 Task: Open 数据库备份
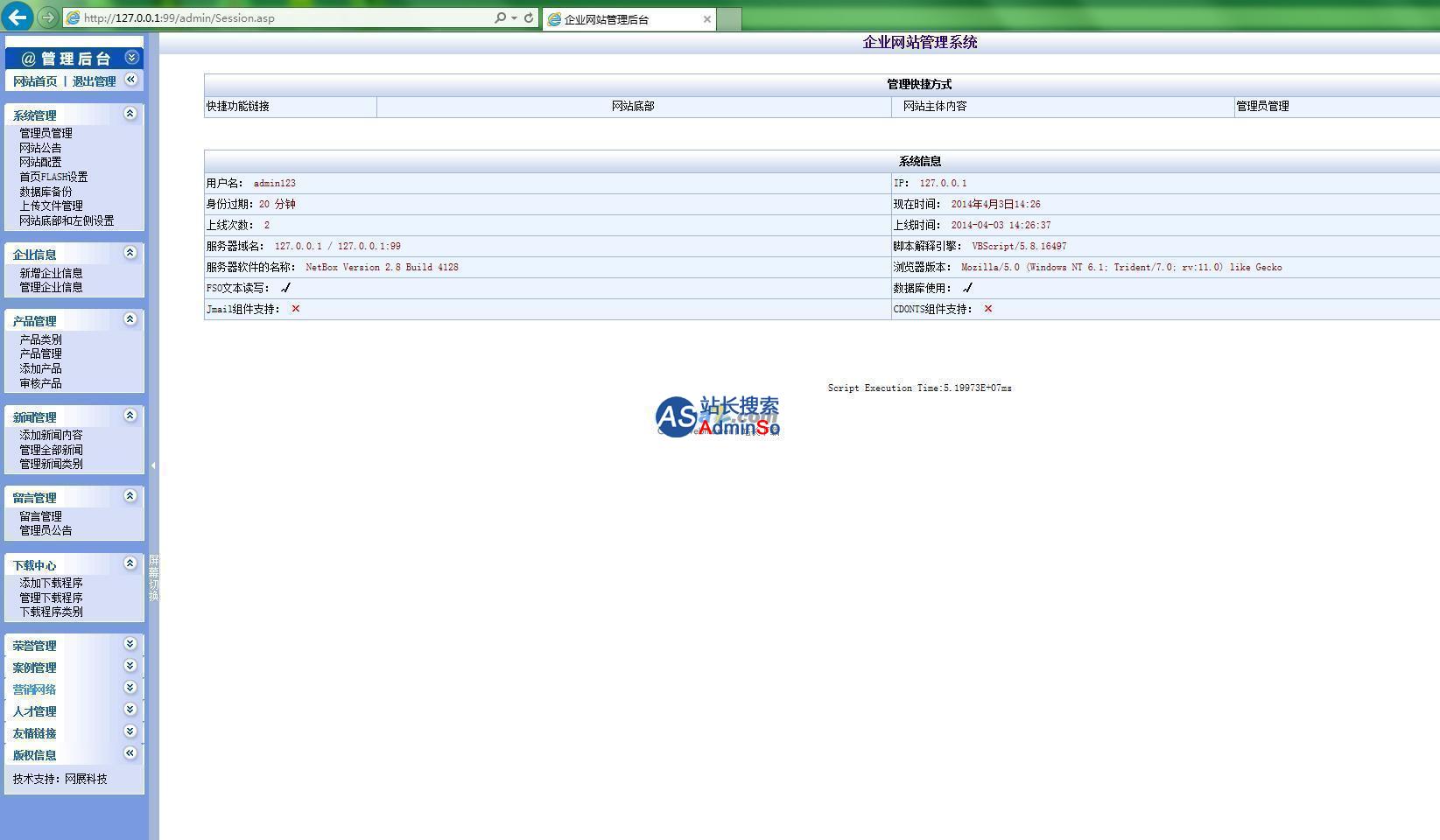[46, 192]
